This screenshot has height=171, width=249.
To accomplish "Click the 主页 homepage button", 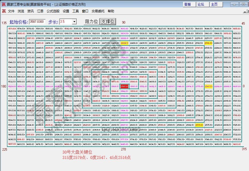I will point(216,4).
